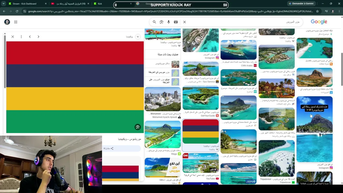Open the Taxi Service result image
This screenshot has height=193, width=343.
pos(201,69)
